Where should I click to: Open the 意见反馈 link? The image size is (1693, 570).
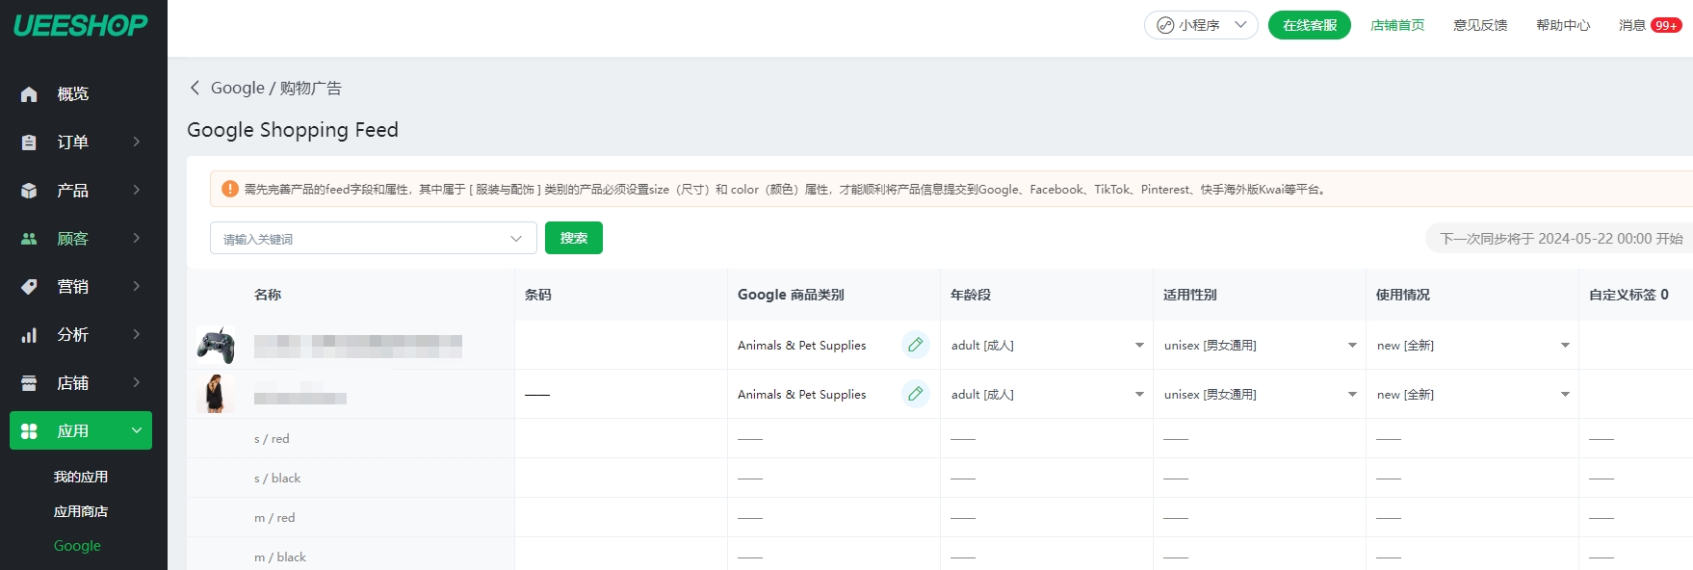(1480, 25)
